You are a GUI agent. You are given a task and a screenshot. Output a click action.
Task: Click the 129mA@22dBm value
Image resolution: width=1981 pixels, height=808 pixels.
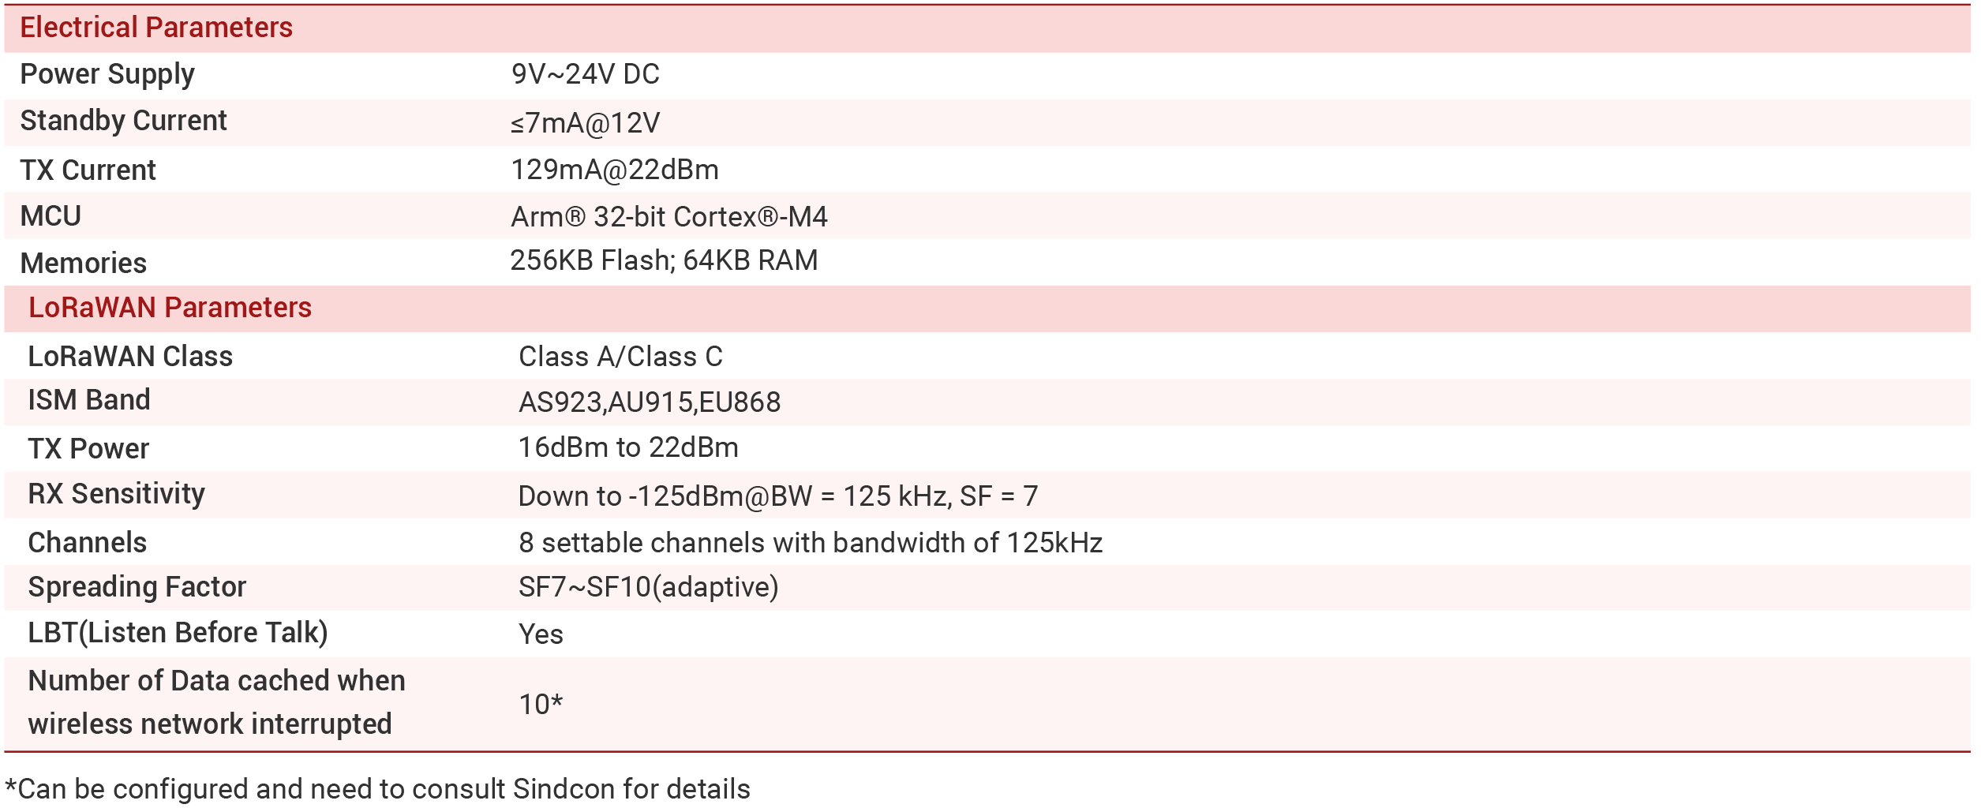click(615, 170)
